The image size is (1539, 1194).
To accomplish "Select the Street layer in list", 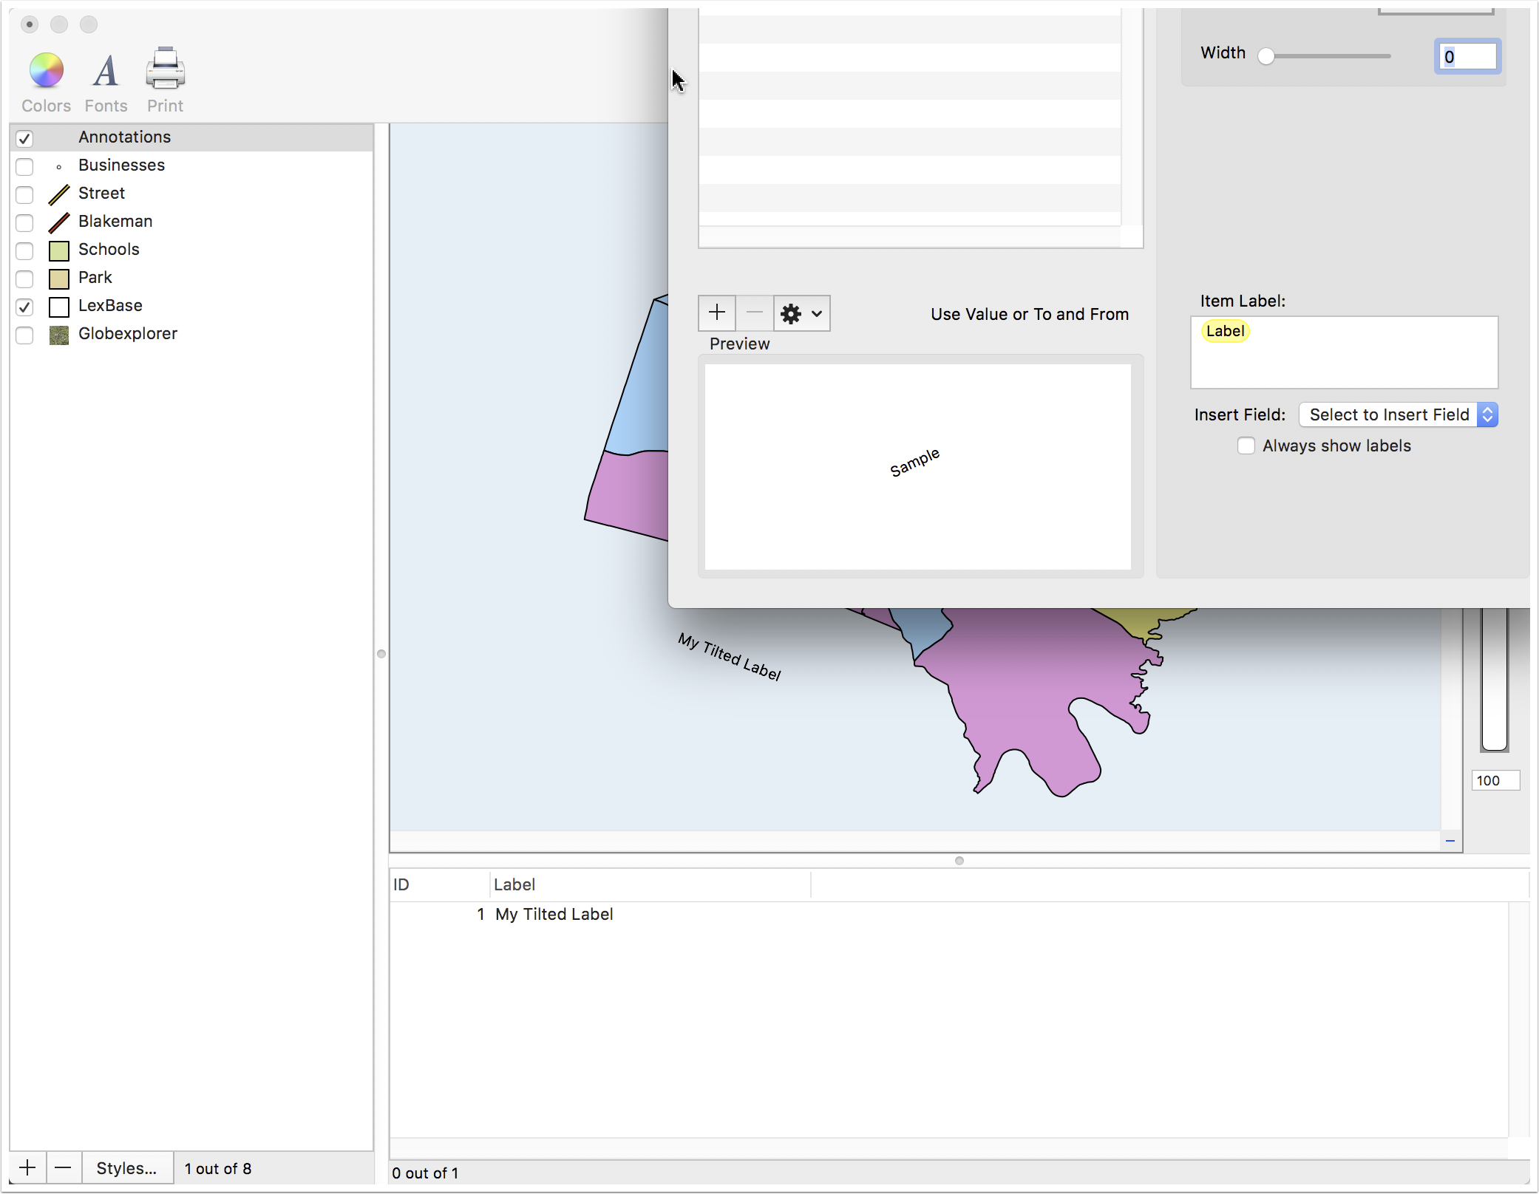I will [x=192, y=194].
